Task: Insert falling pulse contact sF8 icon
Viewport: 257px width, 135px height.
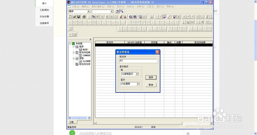Action: tap(175, 29)
